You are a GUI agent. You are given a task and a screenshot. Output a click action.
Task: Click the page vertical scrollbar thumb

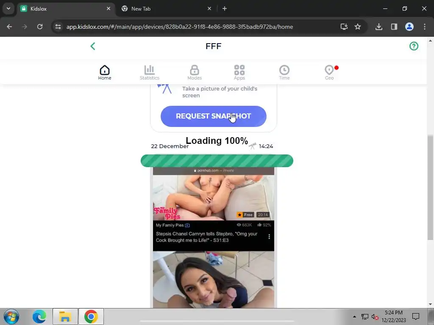coord(430,187)
